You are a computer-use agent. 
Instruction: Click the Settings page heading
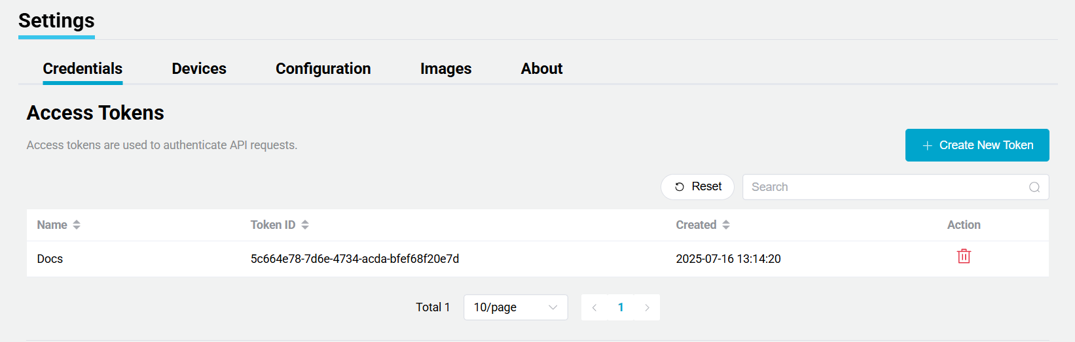(x=56, y=21)
